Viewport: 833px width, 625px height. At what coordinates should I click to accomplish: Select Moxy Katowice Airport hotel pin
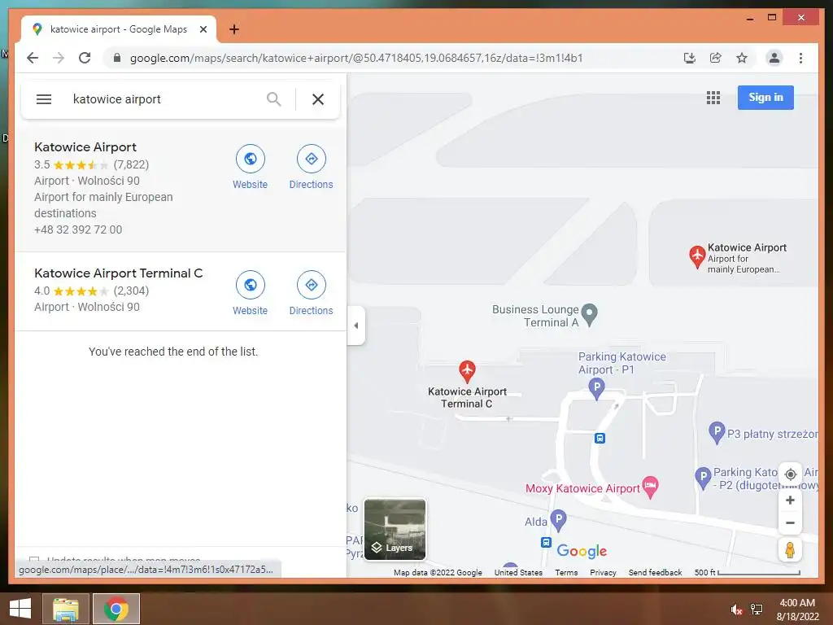click(x=650, y=487)
